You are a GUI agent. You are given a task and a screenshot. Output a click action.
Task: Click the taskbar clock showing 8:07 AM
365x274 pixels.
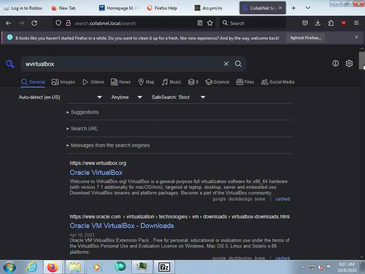point(347,267)
